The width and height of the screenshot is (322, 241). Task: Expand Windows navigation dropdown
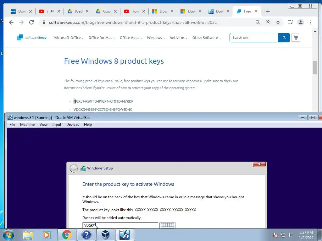tap(156, 38)
